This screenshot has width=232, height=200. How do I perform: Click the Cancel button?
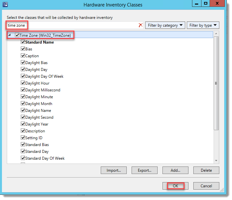point(206,186)
